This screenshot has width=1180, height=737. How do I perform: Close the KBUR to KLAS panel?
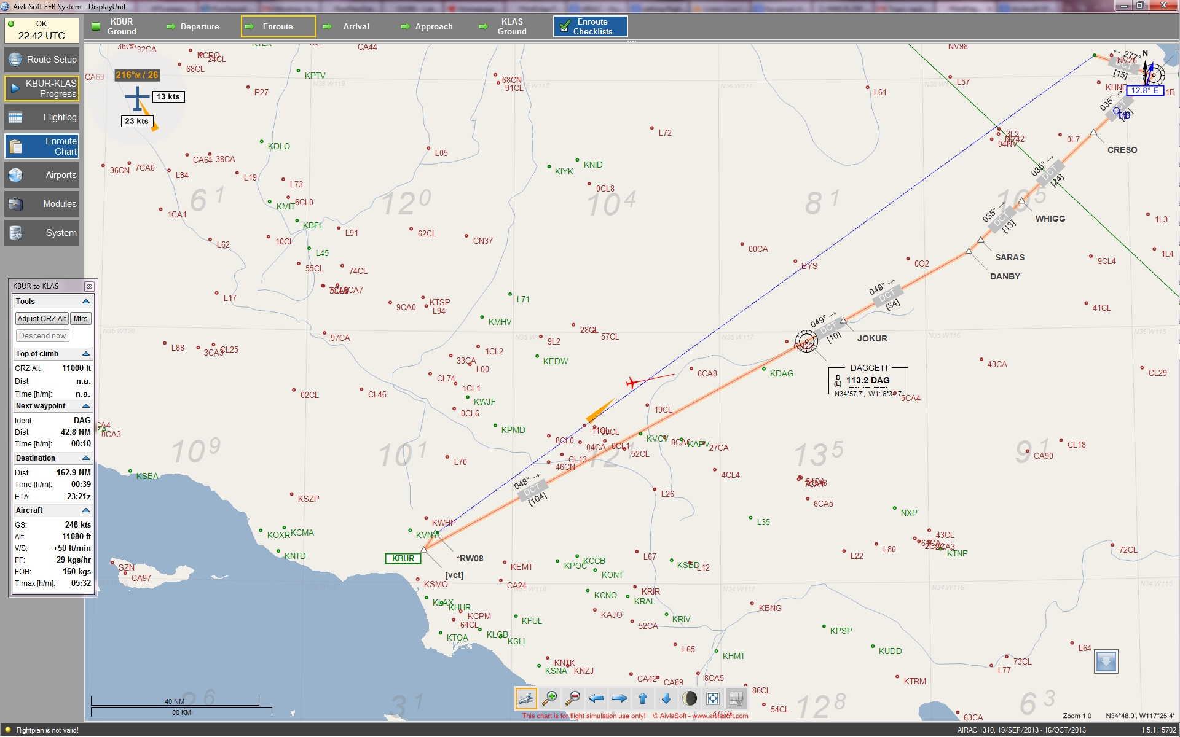(89, 286)
